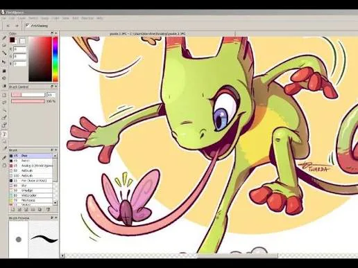
Task: Float the Brush Preview panel
Action: (x=52, y=217)
